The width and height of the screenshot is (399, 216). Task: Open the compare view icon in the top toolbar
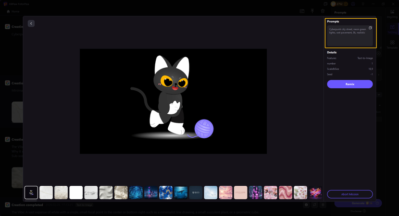point(302,11)
